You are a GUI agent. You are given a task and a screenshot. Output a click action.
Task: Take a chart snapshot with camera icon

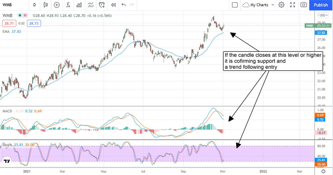(304, 5)
